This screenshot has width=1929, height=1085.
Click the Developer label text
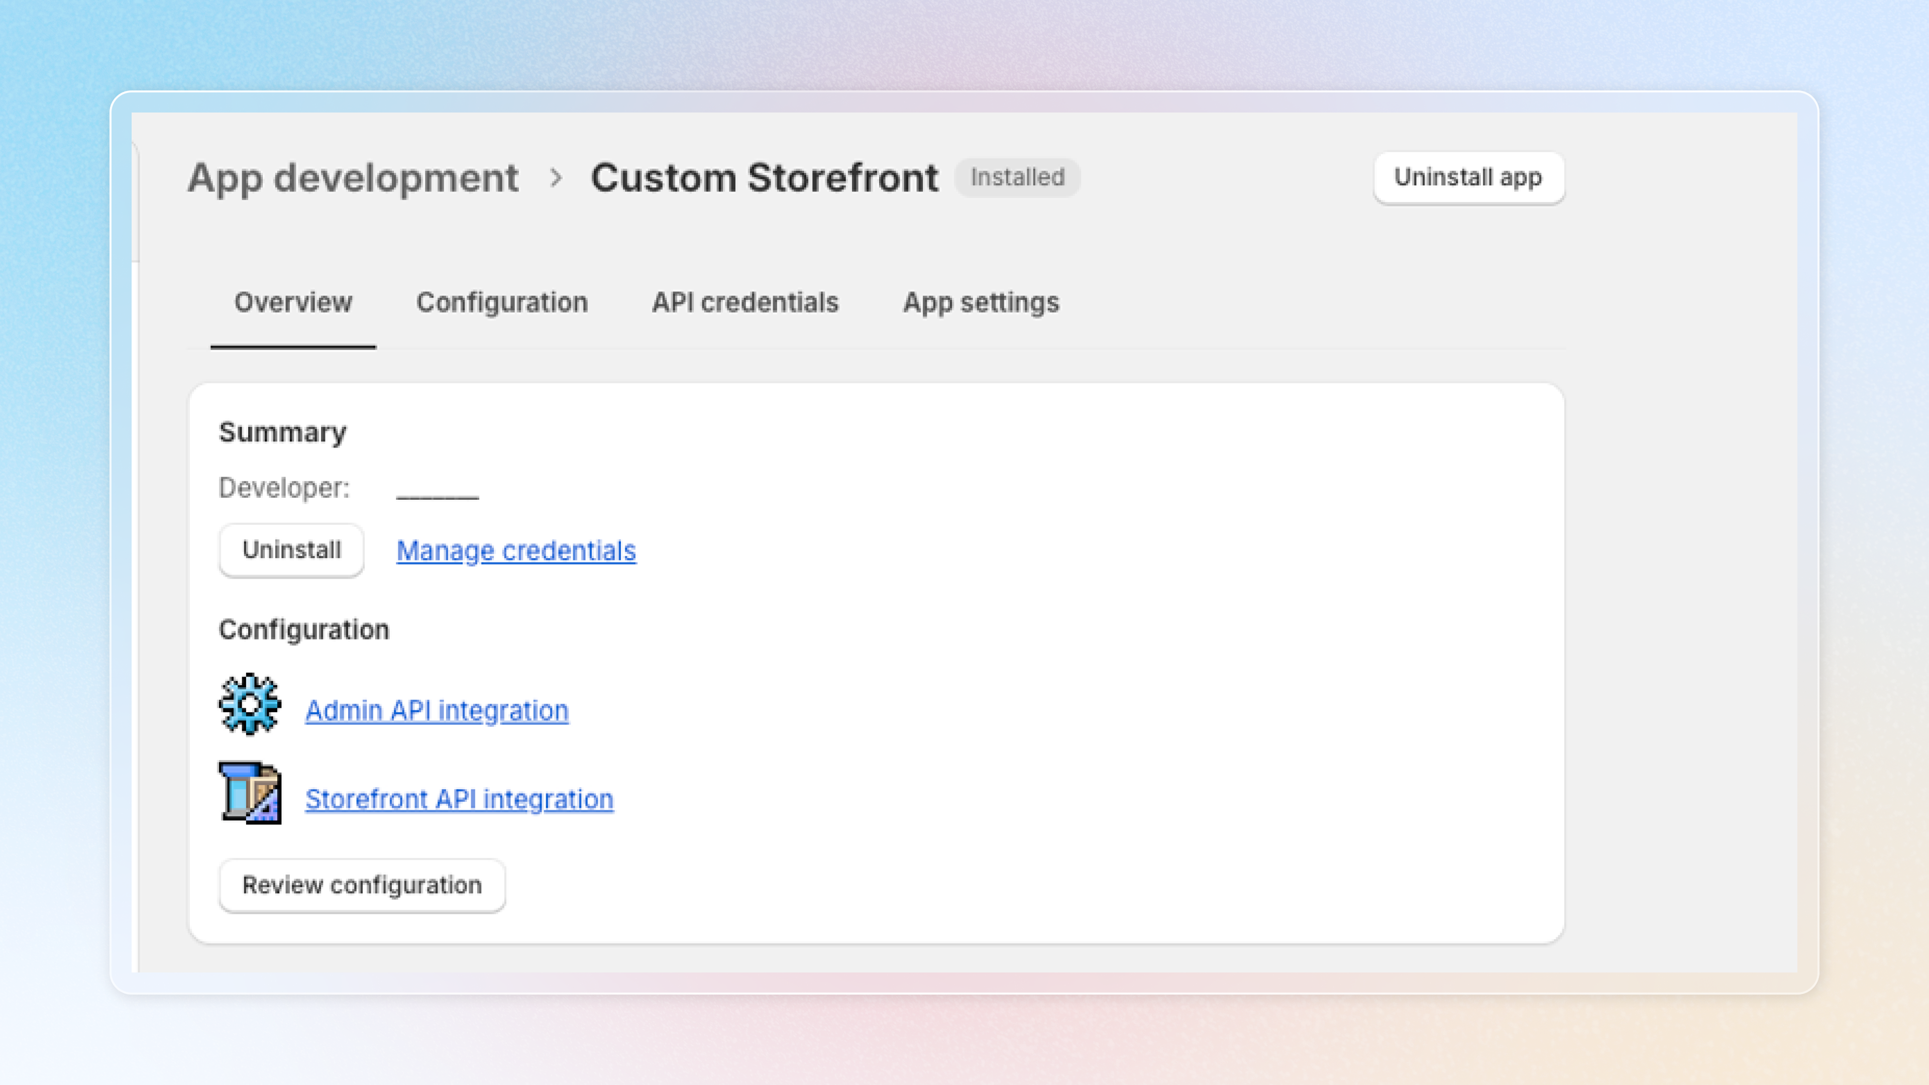284,487
